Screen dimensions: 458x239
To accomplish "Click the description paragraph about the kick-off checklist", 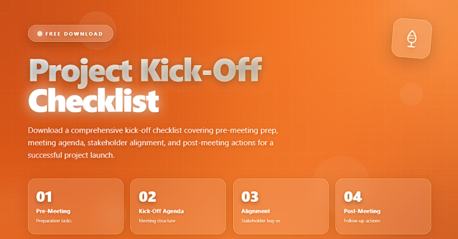I will (153, 142).
